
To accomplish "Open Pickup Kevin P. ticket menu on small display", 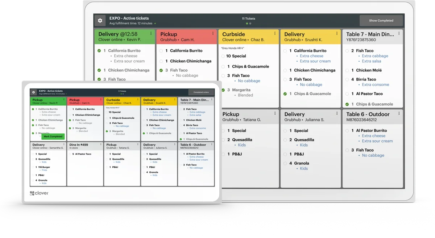I will point(64,99).
